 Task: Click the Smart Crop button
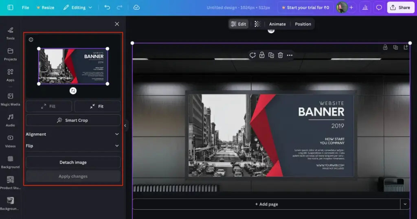coord(73,120)
